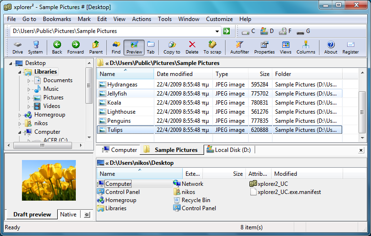Open the Tools menu
The height and width of the screenshot is (236, 371).
[x=165, y=19]
